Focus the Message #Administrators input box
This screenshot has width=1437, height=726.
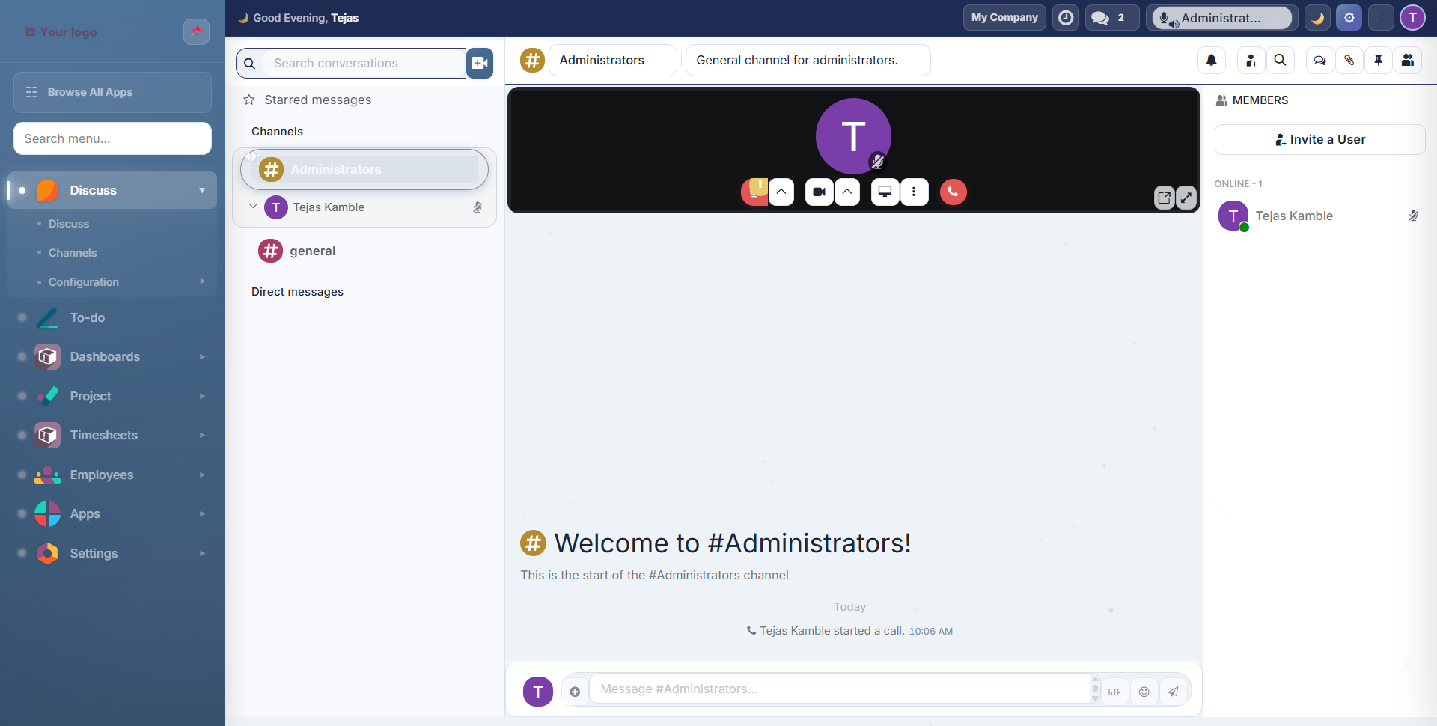(838, 689)
